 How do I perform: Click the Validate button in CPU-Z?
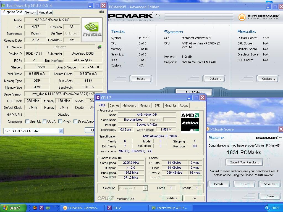coord(172,198)
